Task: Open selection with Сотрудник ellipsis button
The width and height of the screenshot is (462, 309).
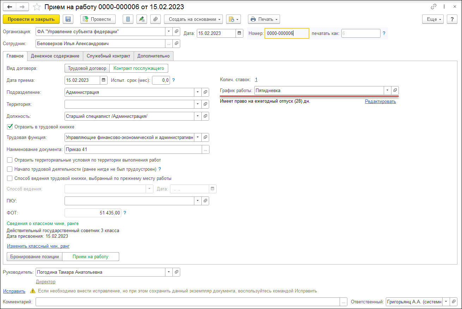Action: pyautogui.click(x=169, y=43)
